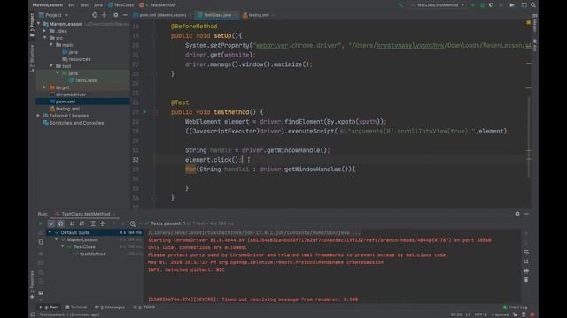
Task: Run with coverage from the top toolbar
Action: [491, 5]
